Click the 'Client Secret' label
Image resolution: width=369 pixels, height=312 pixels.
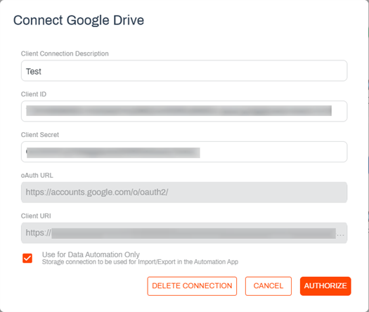[40, 135]
